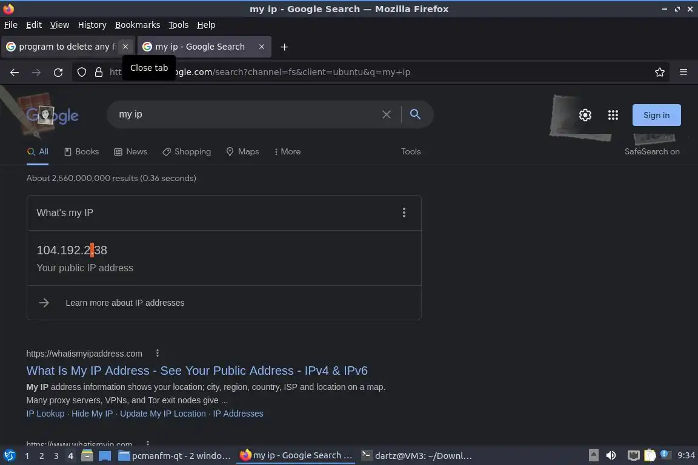Viewport: 698px width, 465px height.
Task: Open the Update My IP Location sitelink
Action: [x=163, y=414]
